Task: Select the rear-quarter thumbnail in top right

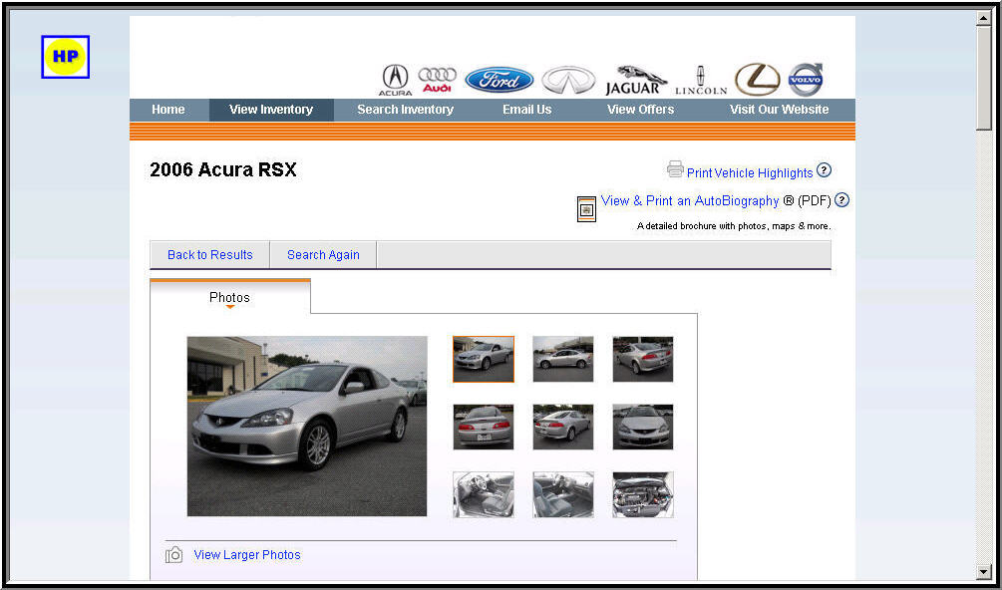Action: point(643,359)
